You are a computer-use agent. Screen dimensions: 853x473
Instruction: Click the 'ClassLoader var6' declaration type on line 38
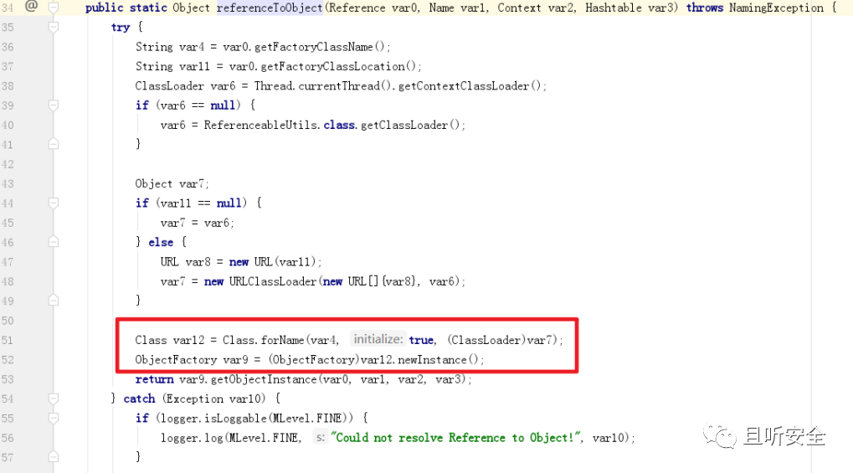tap(169, 86)
